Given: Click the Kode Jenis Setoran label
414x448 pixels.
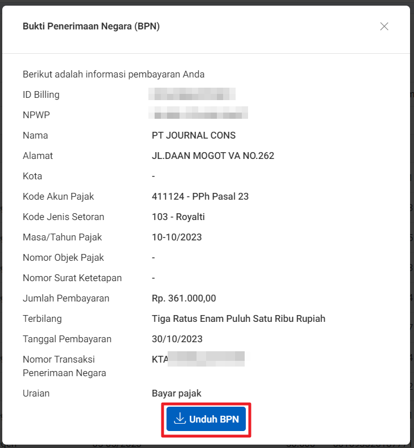Looking at the screenshot, I should coord(63,217).
